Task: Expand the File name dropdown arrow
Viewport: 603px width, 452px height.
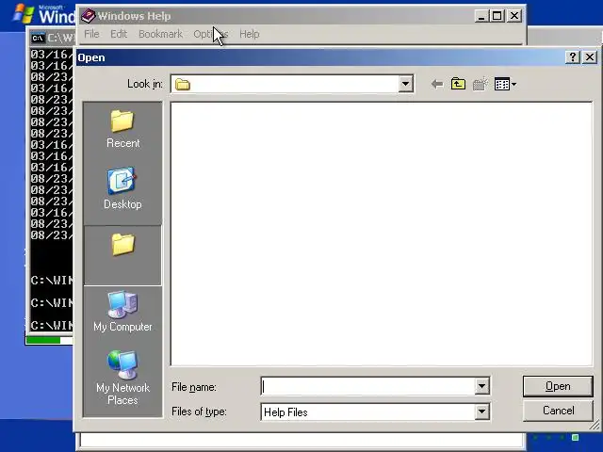Action: 481,386
